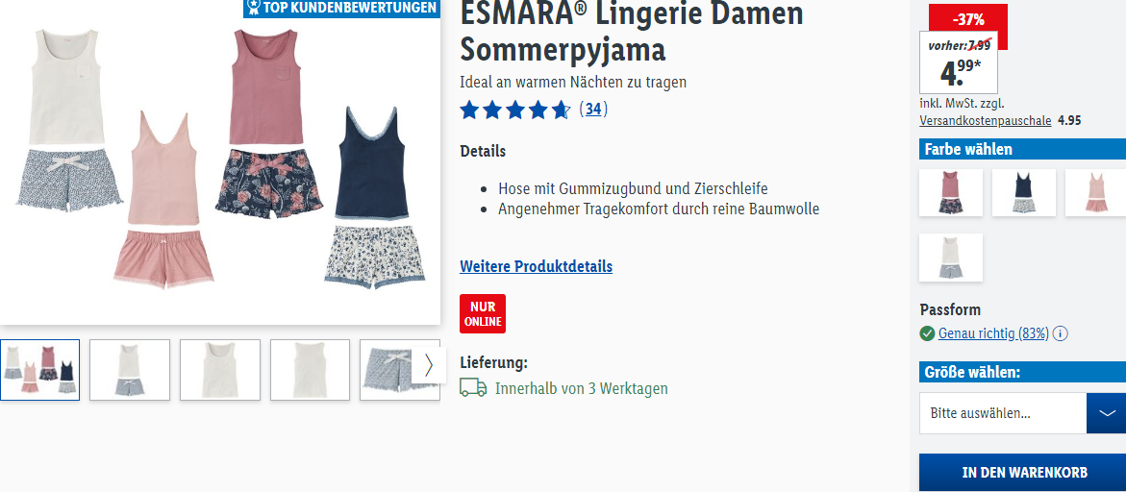Click the red Nur Online badge
The image size is (1126, 492).
[x=483, y=313]
